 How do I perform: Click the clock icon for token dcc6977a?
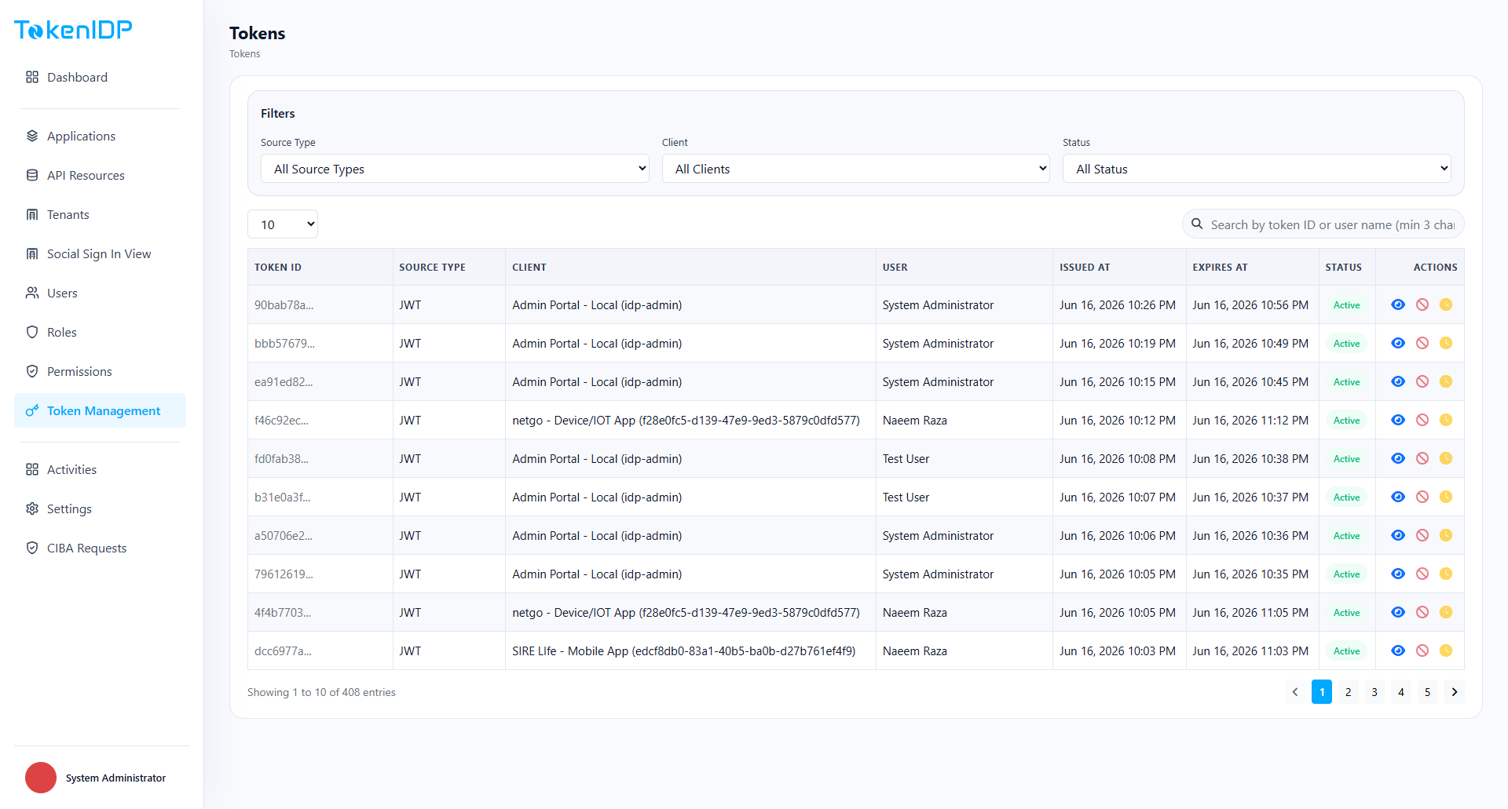1446,650
